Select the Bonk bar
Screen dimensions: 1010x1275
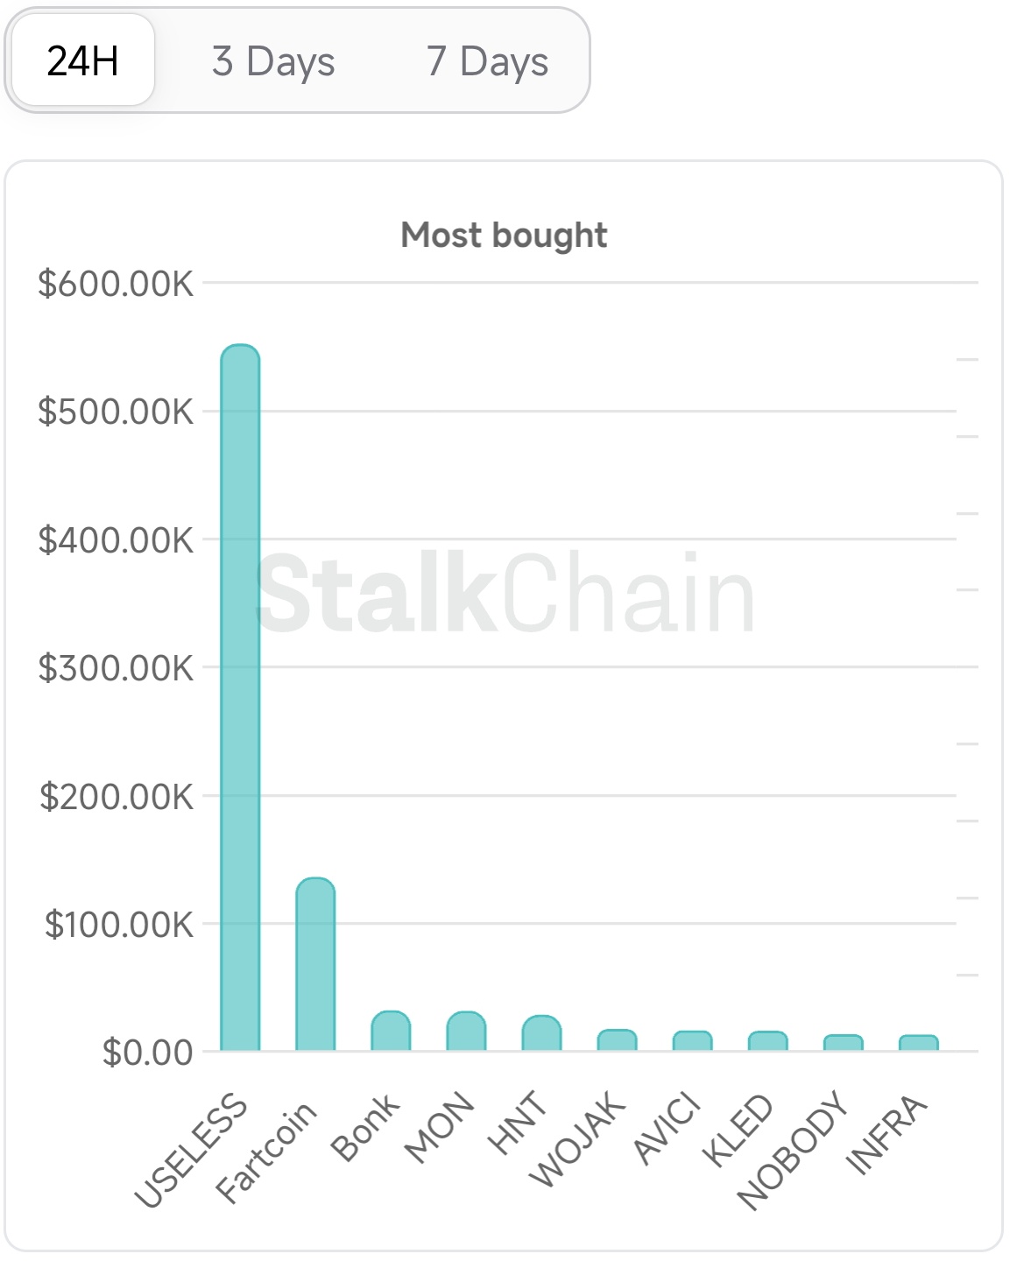pos(391,1032)
